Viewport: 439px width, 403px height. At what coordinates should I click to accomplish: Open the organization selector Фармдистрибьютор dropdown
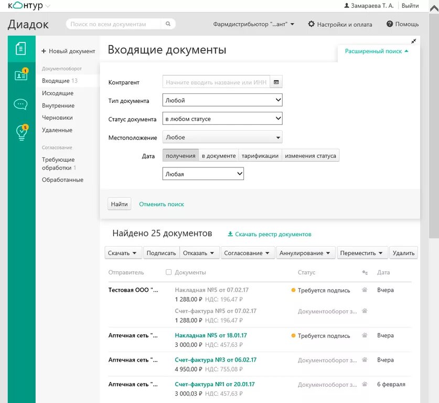[254, 24]
